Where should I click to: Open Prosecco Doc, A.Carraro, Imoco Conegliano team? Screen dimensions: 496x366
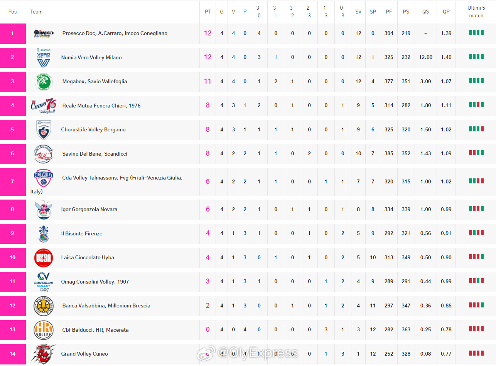115,34
